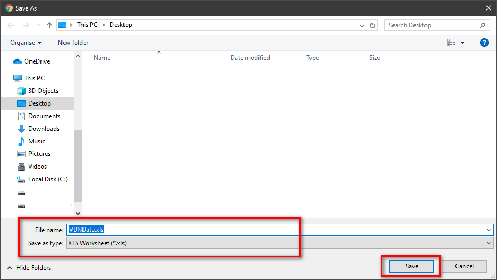Open Local Disk (C:) in sidebar

pyautogui.click(x=47, y=179)
